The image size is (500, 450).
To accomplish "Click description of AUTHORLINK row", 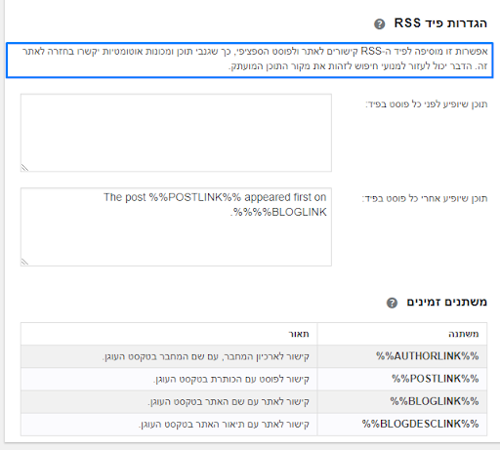I will [206, 356].
